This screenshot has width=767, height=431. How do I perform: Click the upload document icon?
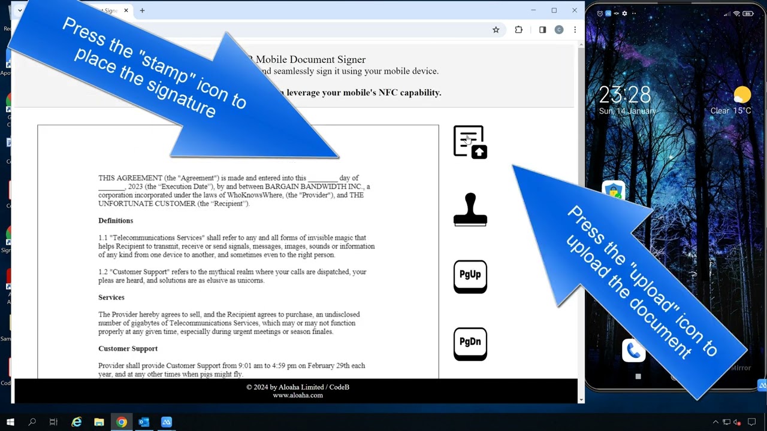pyautogui.click(x=470, y=142)
